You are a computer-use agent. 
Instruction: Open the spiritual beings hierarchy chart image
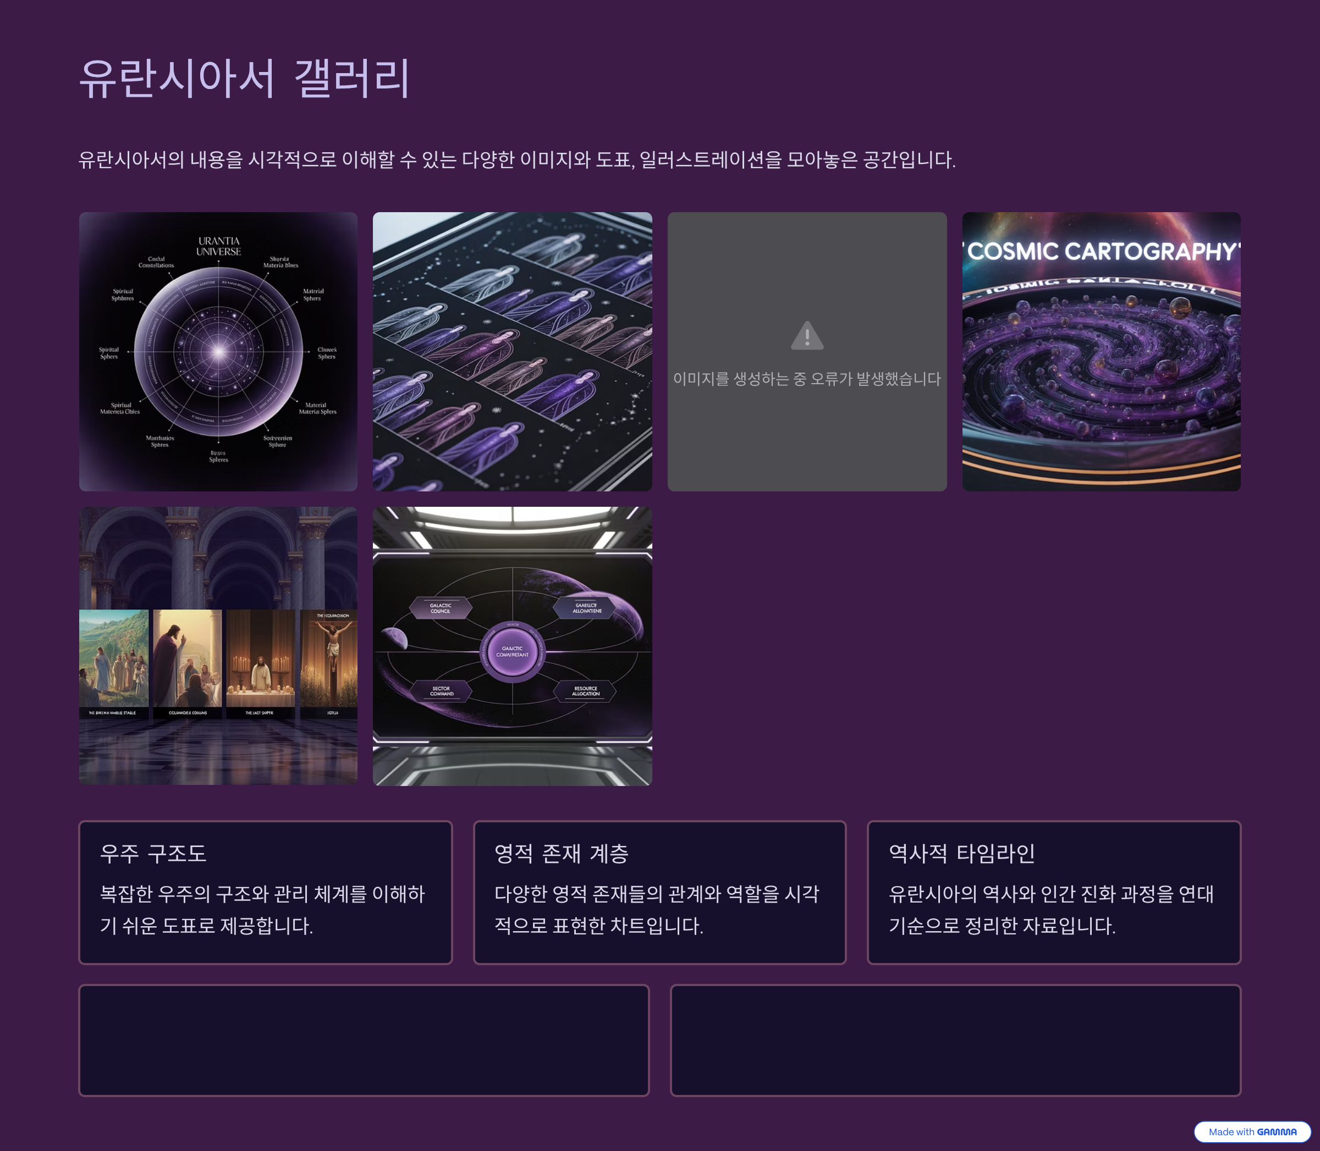512,351
